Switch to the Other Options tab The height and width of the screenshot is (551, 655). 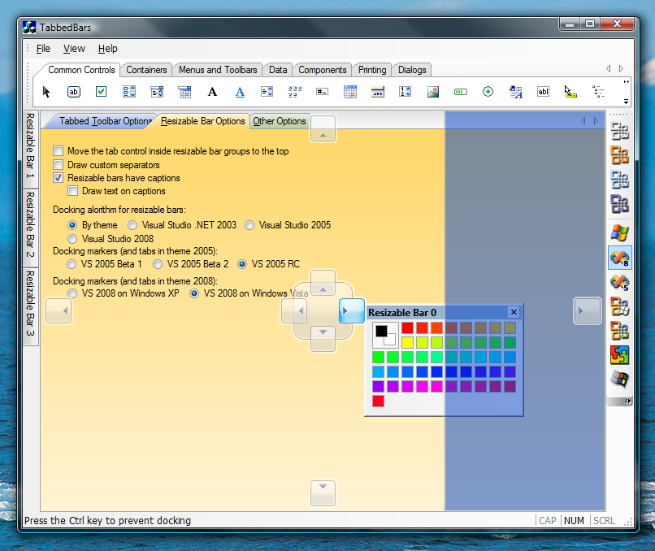(279, 121)
